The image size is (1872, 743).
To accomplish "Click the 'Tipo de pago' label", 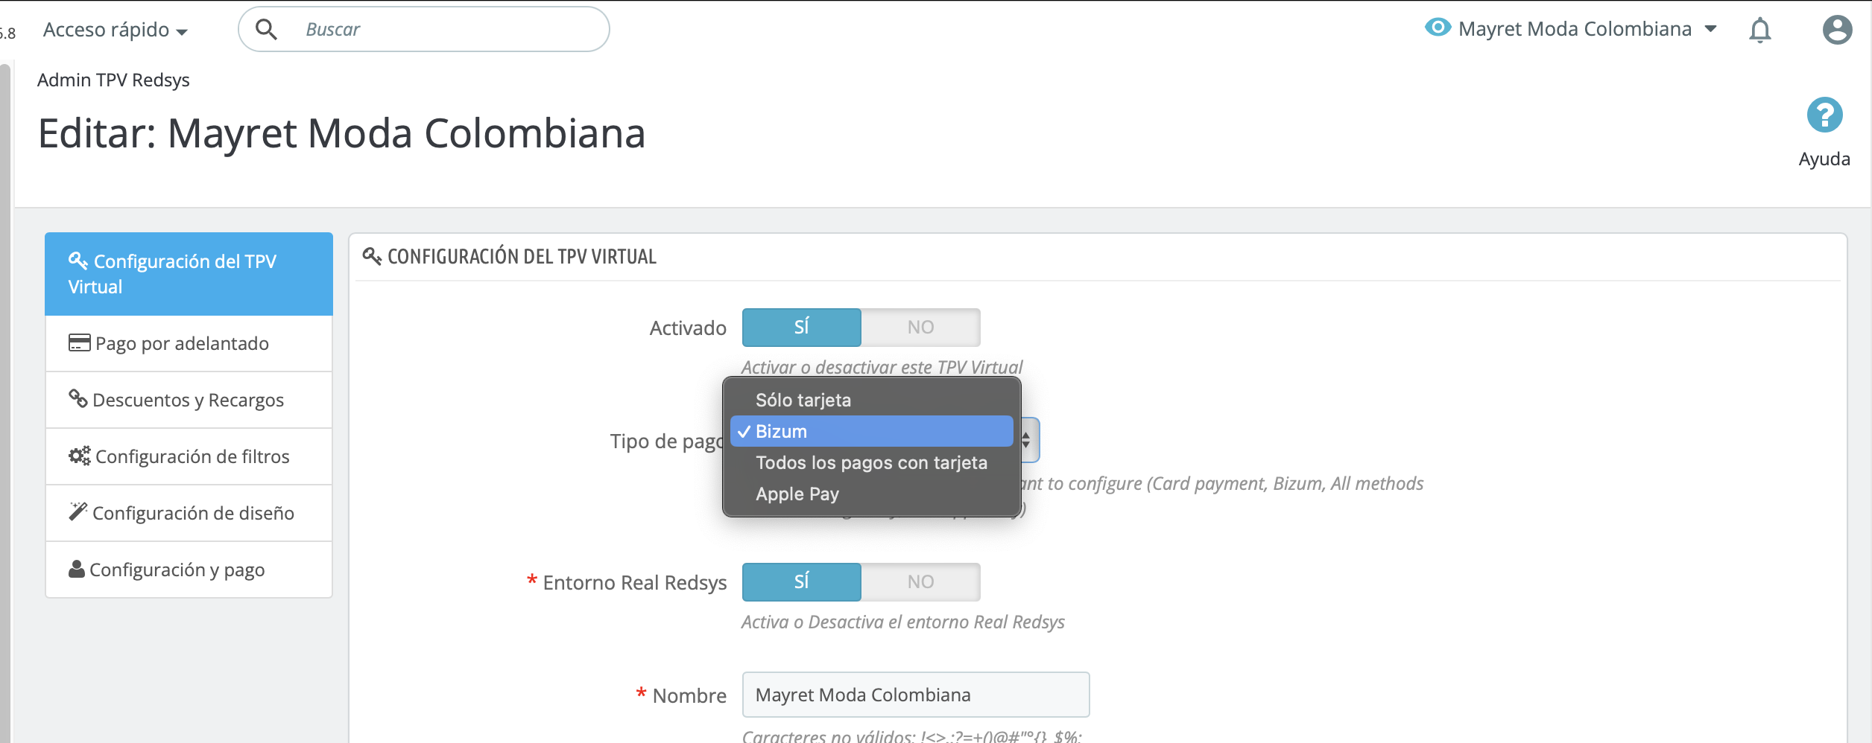I will point(667,441).
